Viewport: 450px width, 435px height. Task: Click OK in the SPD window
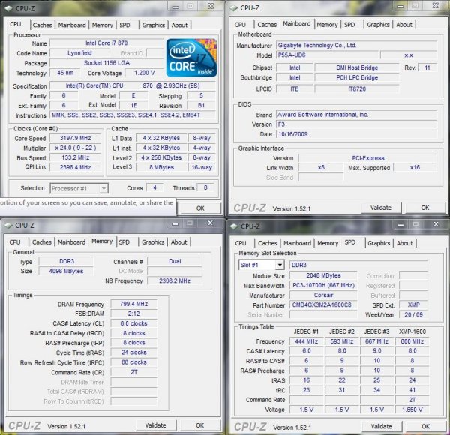[425, 427]
